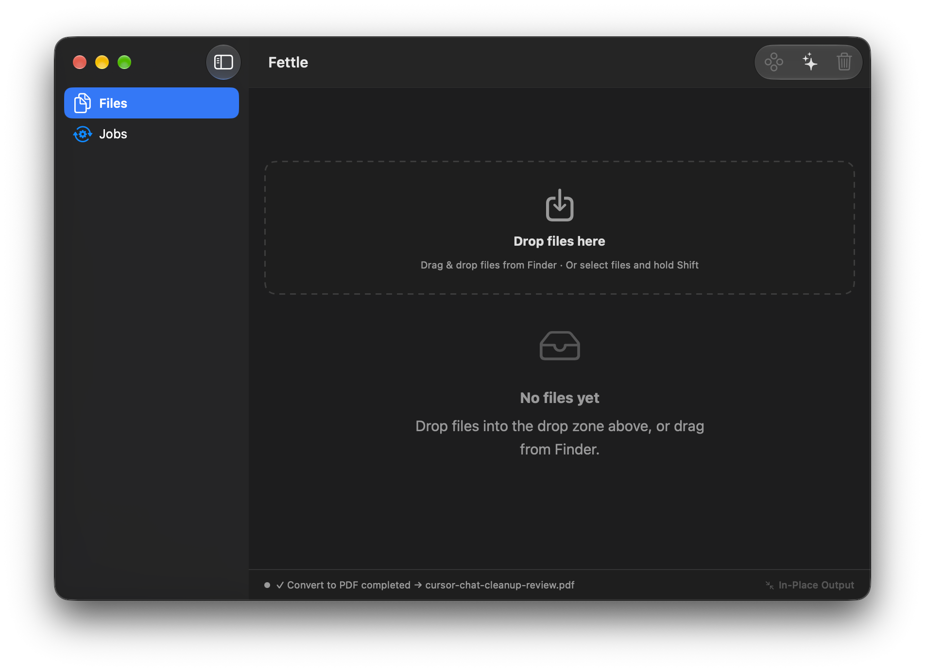925x672 pixels.
Task: Click the In-Place Output status button
Action: pyautogui.click(x=809, y=585)
